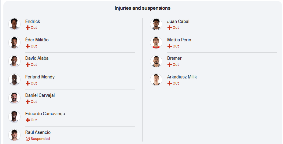The image size is (283, 144).
Task: Open David Alaba's player name link
Action: click(37, 58)
